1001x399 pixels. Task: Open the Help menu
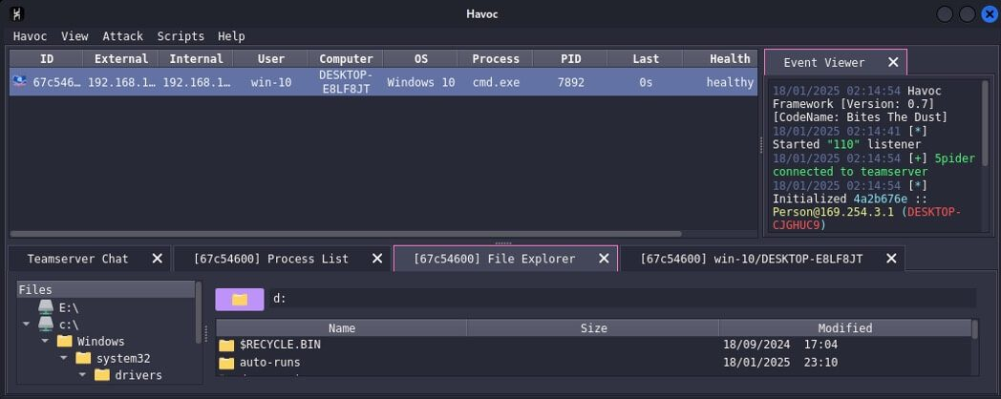(x=231, y=36)
